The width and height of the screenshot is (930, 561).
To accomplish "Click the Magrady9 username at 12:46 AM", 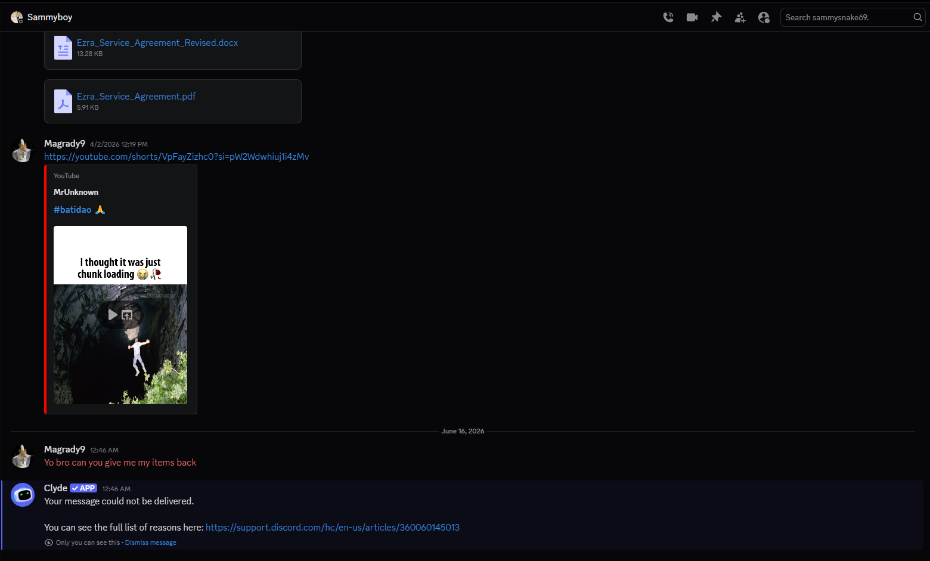I will (64, 450).
